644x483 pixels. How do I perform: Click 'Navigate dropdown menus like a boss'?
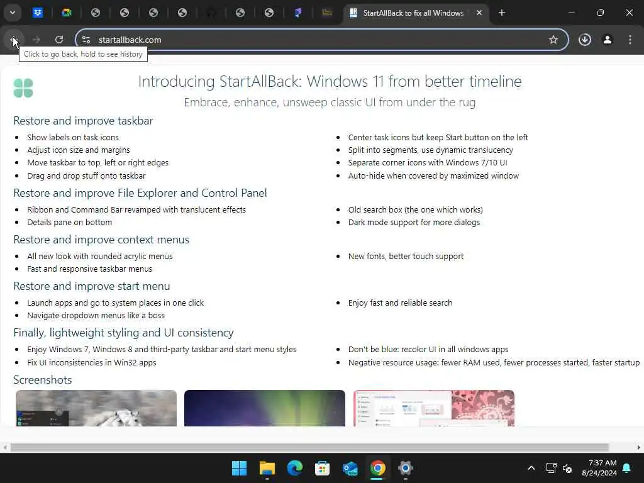pyautogui.click(x=96, y=316)
